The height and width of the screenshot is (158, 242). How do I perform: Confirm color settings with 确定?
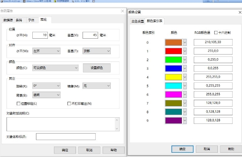[182, 149]
